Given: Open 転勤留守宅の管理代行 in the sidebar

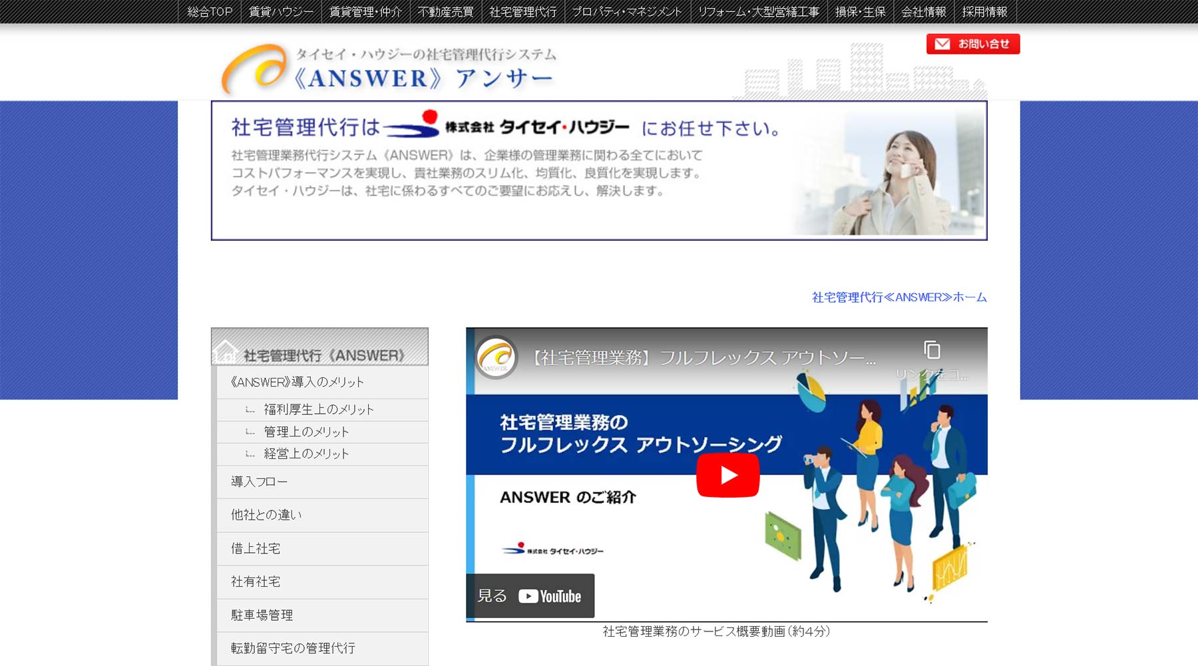Looking at the screenshot, I should point(322,649).
